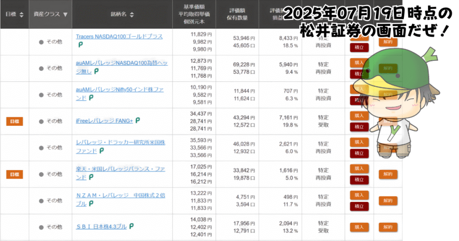Click 解約 button for NZAM・レバレッジ 中国株式2倍ブル
This screenshot has height=241, width=459.
[x=388, y=201]
